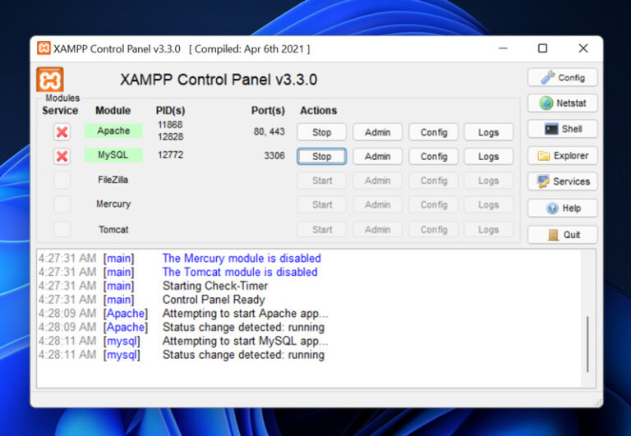Open the Services panel button

point(562,181)
